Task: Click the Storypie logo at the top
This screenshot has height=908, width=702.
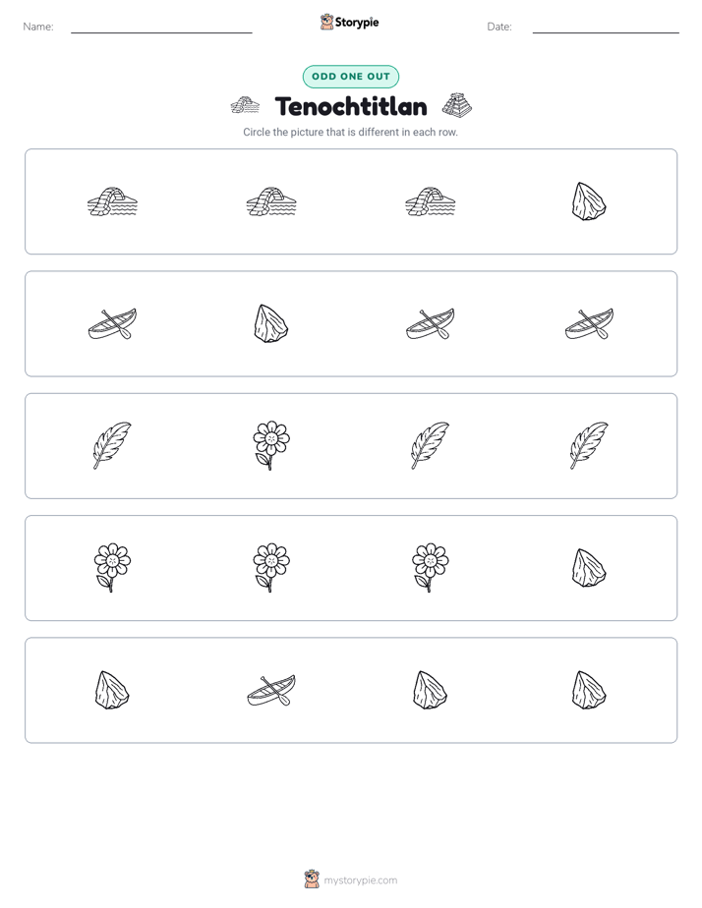Action: (349, 23)
